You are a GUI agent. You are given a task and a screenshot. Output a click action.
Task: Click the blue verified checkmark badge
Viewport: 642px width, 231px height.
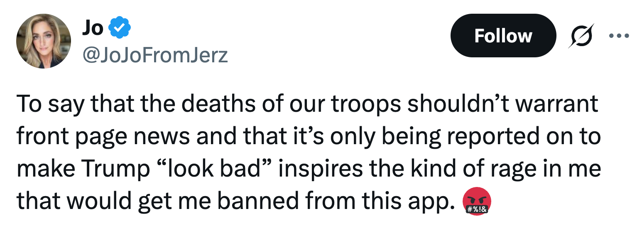(120, 27)
